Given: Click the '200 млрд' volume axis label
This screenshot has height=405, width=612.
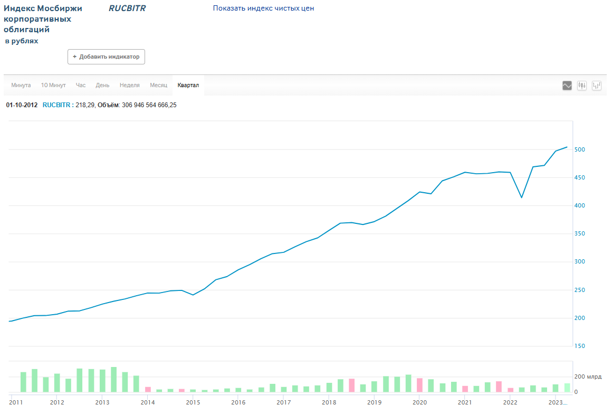Looking at the screenshot, I should [588, 377].
